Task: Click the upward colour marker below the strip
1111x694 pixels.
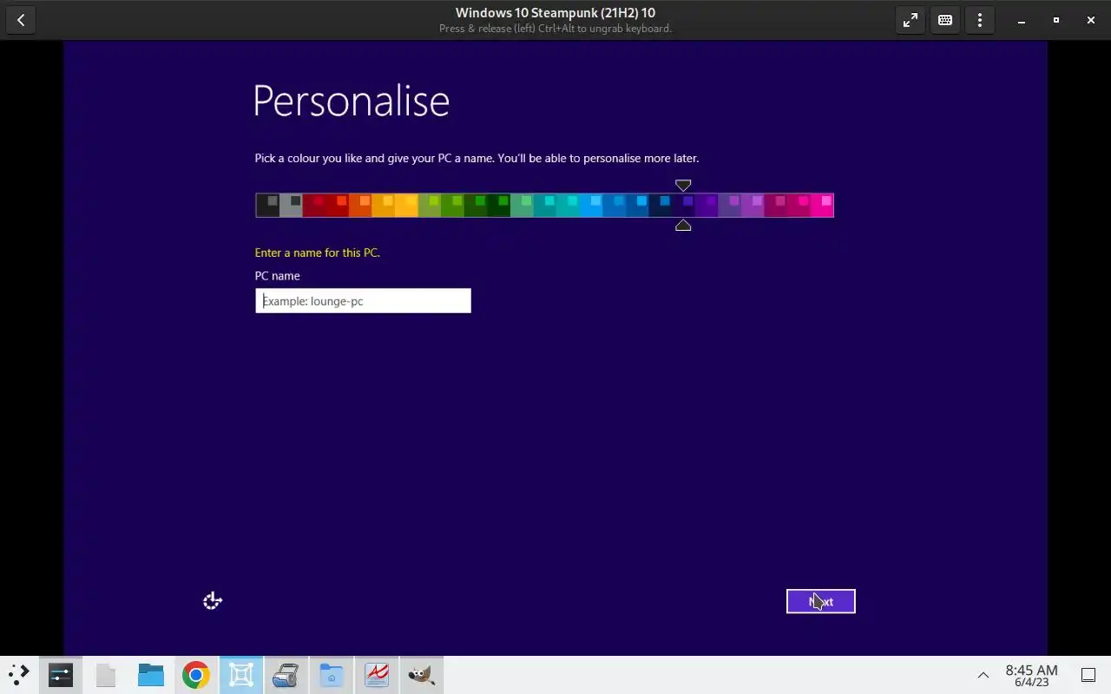Action: point(683,226)
